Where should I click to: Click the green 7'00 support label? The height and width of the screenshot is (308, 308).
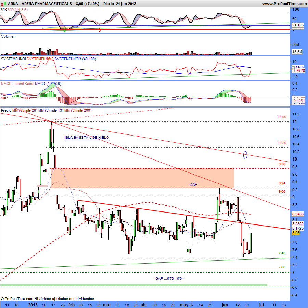point(282,267)
